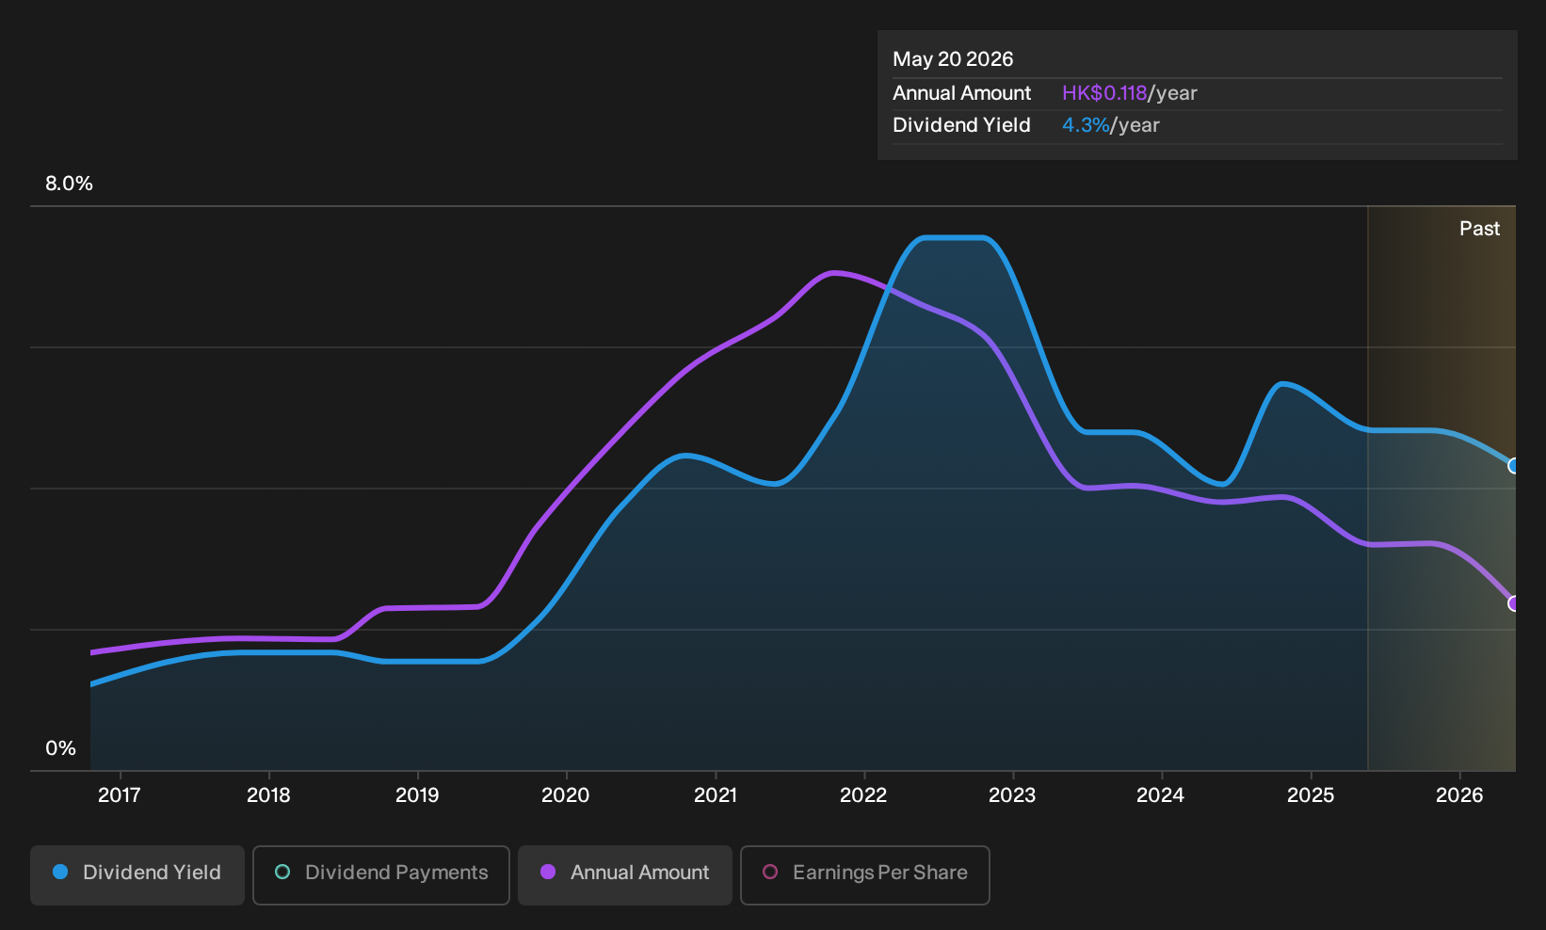Click the 2025 x-axis label
Image resolution: width=1546 pixels, height=930 pixels.
tap(1311, 795)
